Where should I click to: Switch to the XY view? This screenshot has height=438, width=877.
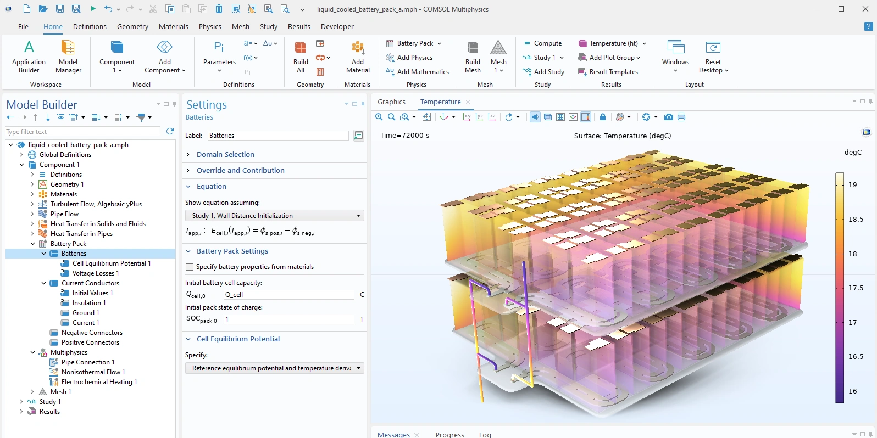(x=467, y=117)
